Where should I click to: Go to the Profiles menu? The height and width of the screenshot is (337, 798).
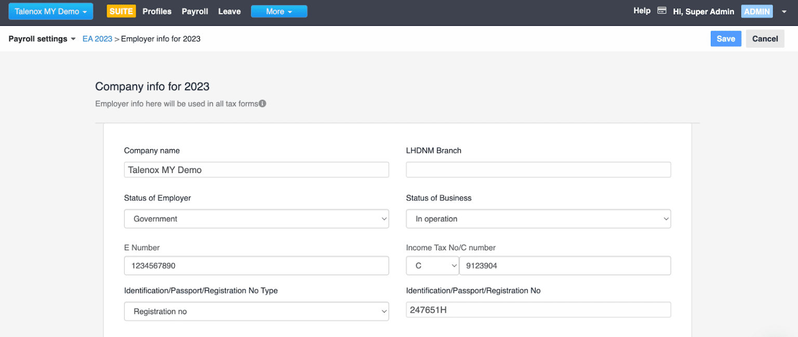pos(157,11)
